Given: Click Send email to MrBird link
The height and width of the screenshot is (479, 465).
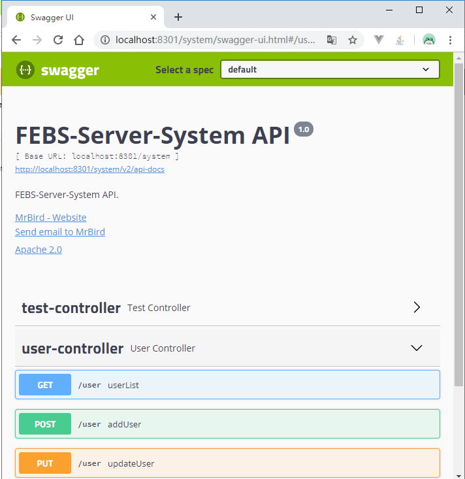Looking at the screenshot, I should [60, 232].
